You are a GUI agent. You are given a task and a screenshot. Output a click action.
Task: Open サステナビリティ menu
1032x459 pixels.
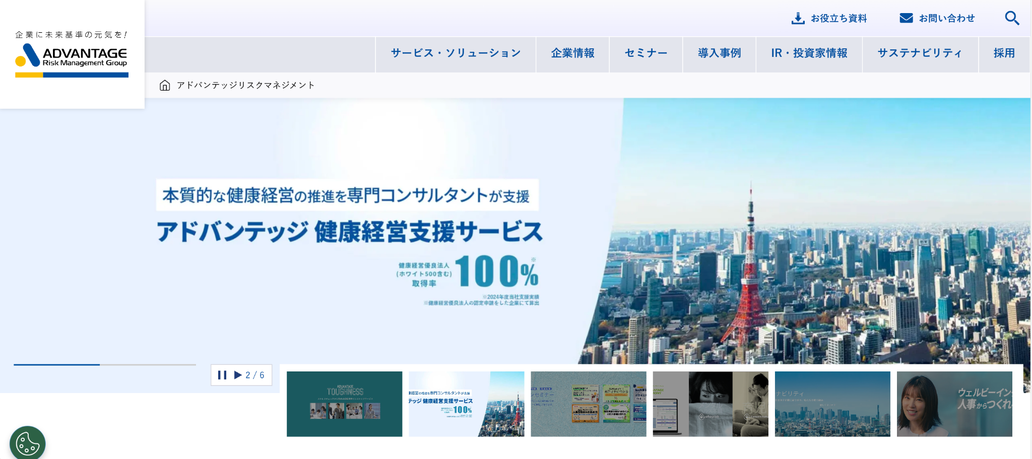click(920, 54)
